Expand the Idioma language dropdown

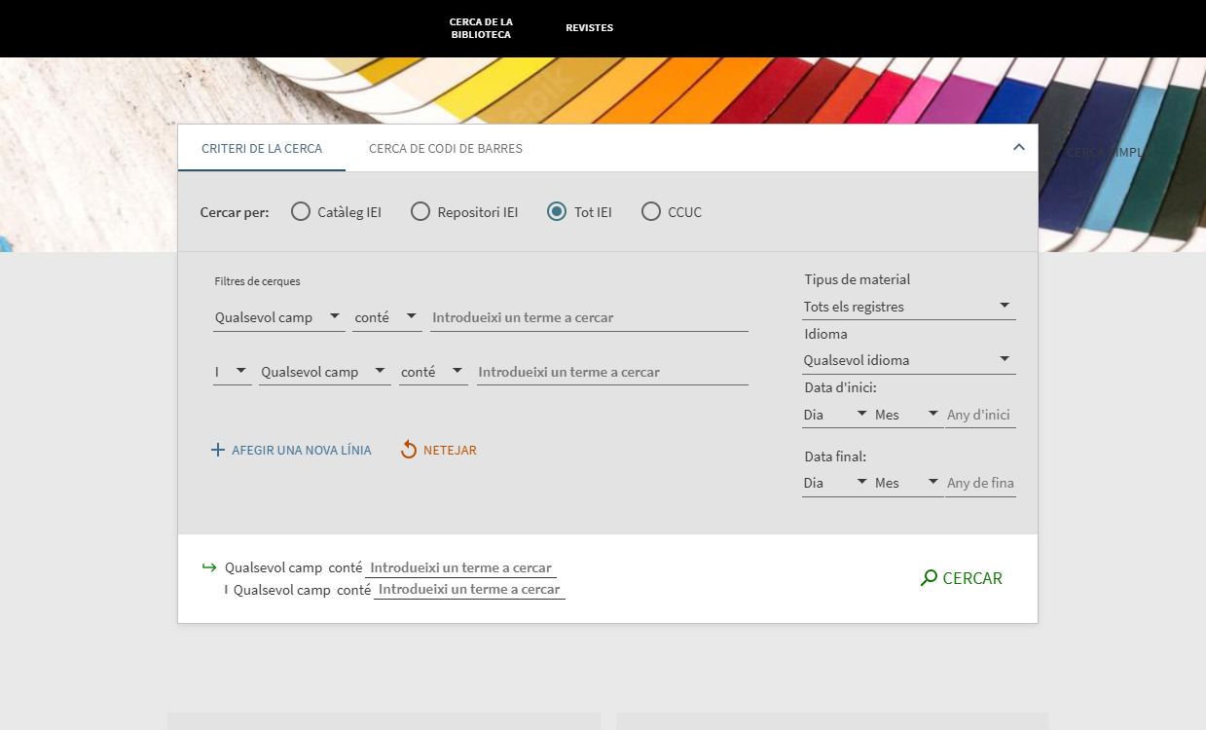[907, 360]
